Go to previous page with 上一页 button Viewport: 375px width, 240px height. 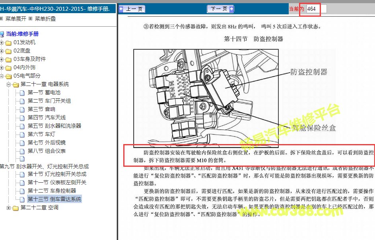tap(132, 9)
